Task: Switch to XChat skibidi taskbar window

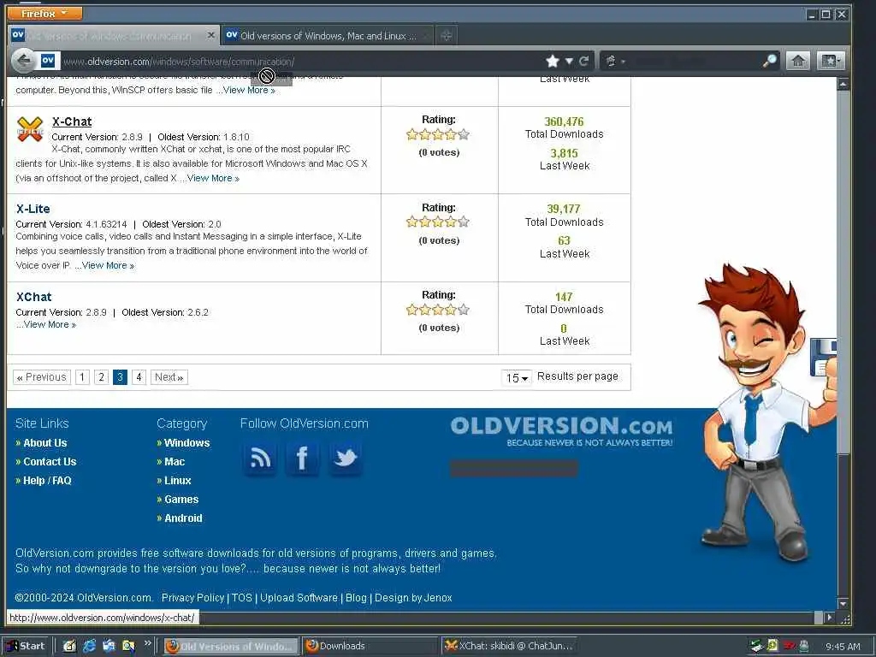Action: tap(509, 646)
